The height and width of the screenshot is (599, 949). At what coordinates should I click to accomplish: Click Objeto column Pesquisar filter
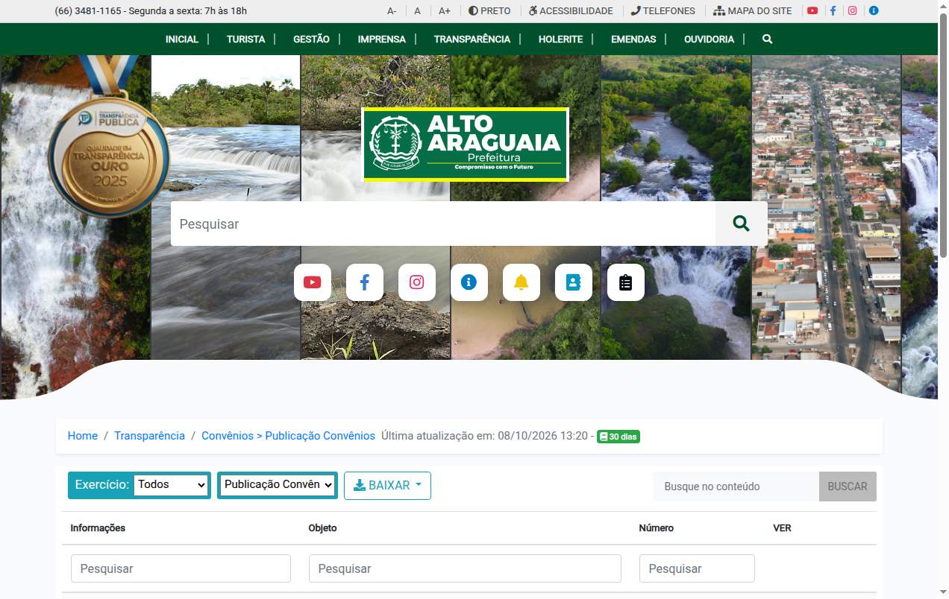465,568
